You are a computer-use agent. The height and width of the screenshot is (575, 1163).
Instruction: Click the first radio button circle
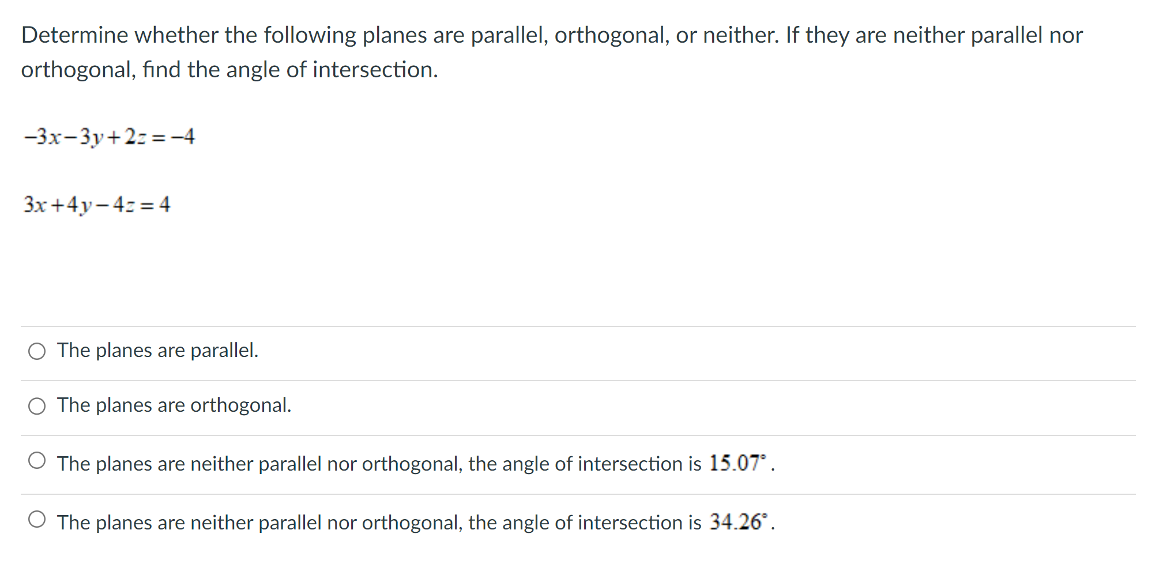click(37, 350)
